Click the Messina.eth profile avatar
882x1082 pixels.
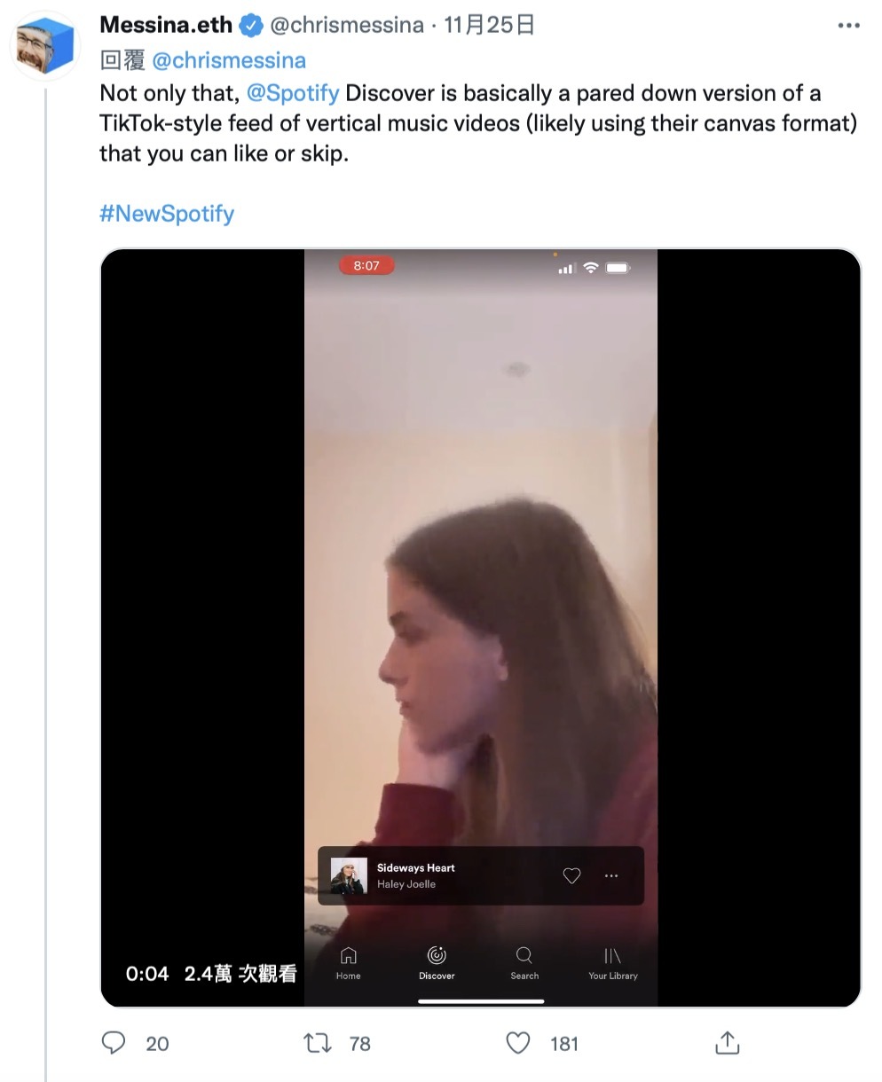pos(45,47)
